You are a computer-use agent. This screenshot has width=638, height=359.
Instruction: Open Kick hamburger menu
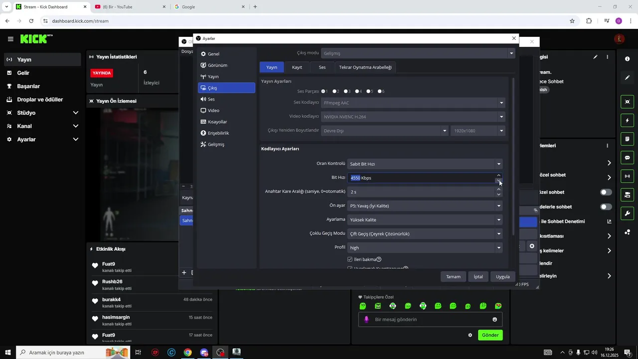pos(10,39)
